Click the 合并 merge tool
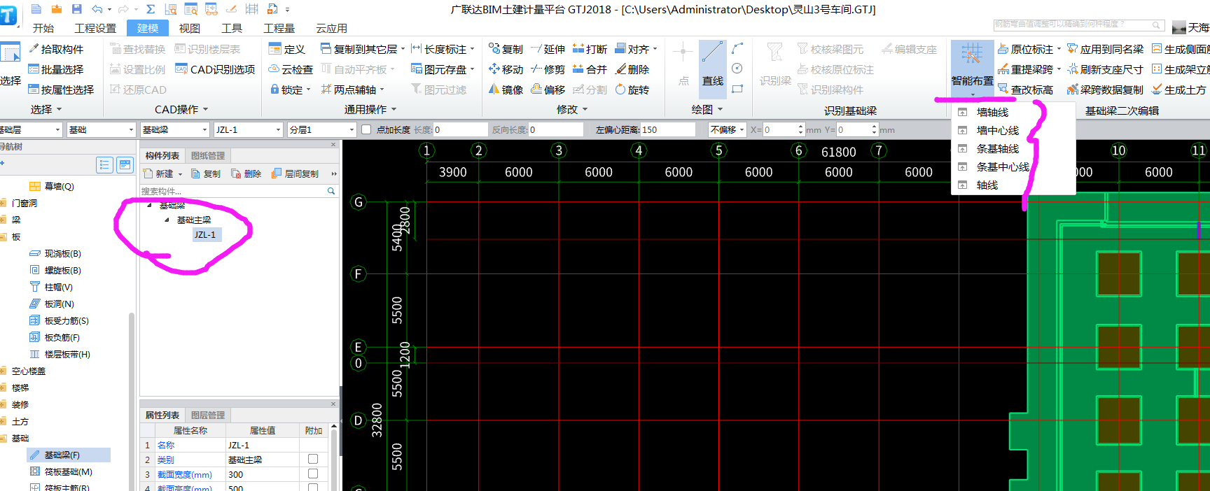 [590, 69]
